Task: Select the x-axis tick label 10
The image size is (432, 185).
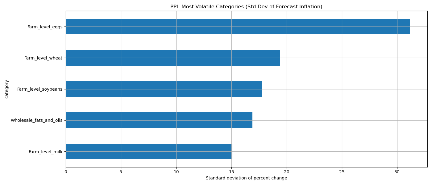Action: [176, 172]
